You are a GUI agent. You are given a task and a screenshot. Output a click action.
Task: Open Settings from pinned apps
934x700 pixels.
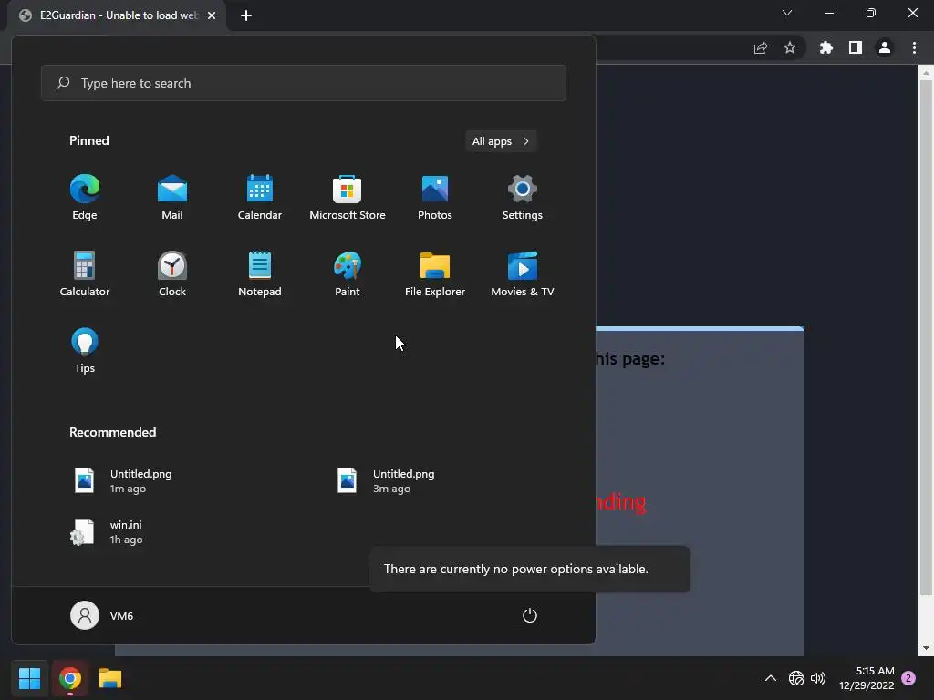coord(523,198)
